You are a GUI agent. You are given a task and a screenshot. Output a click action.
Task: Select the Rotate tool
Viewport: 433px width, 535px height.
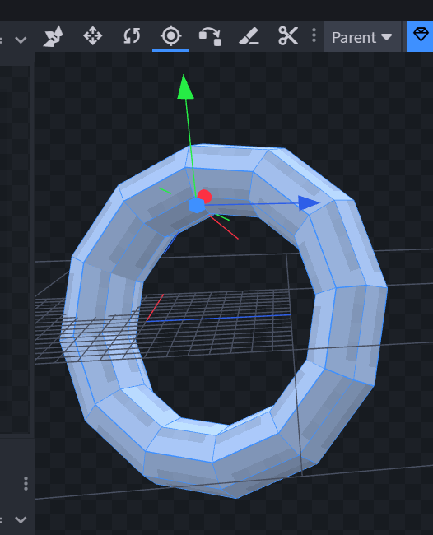(132, 36)
